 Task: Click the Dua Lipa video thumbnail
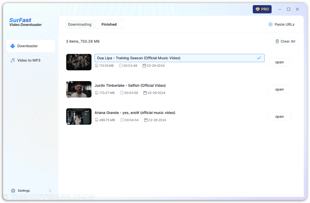pos(79,62)
